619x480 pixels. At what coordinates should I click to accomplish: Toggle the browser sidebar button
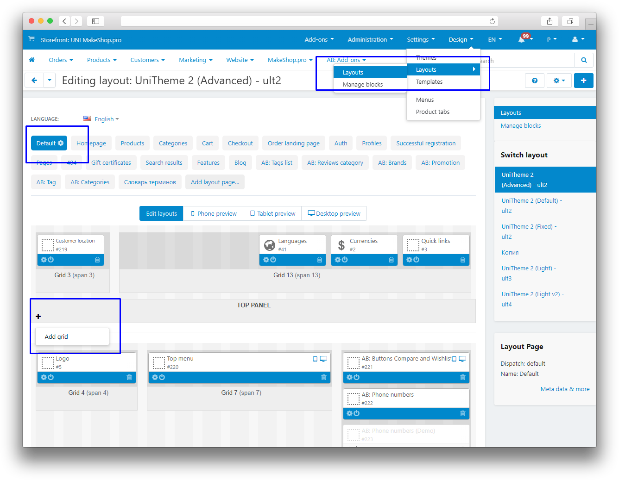(x=95, y=21)
